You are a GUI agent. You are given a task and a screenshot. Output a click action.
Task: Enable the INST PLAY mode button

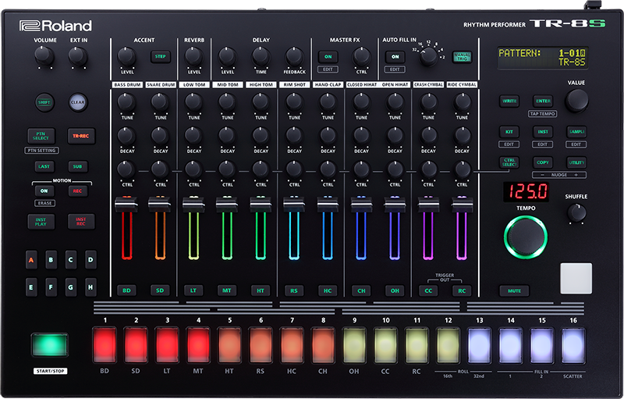click(x=41, y=222)
